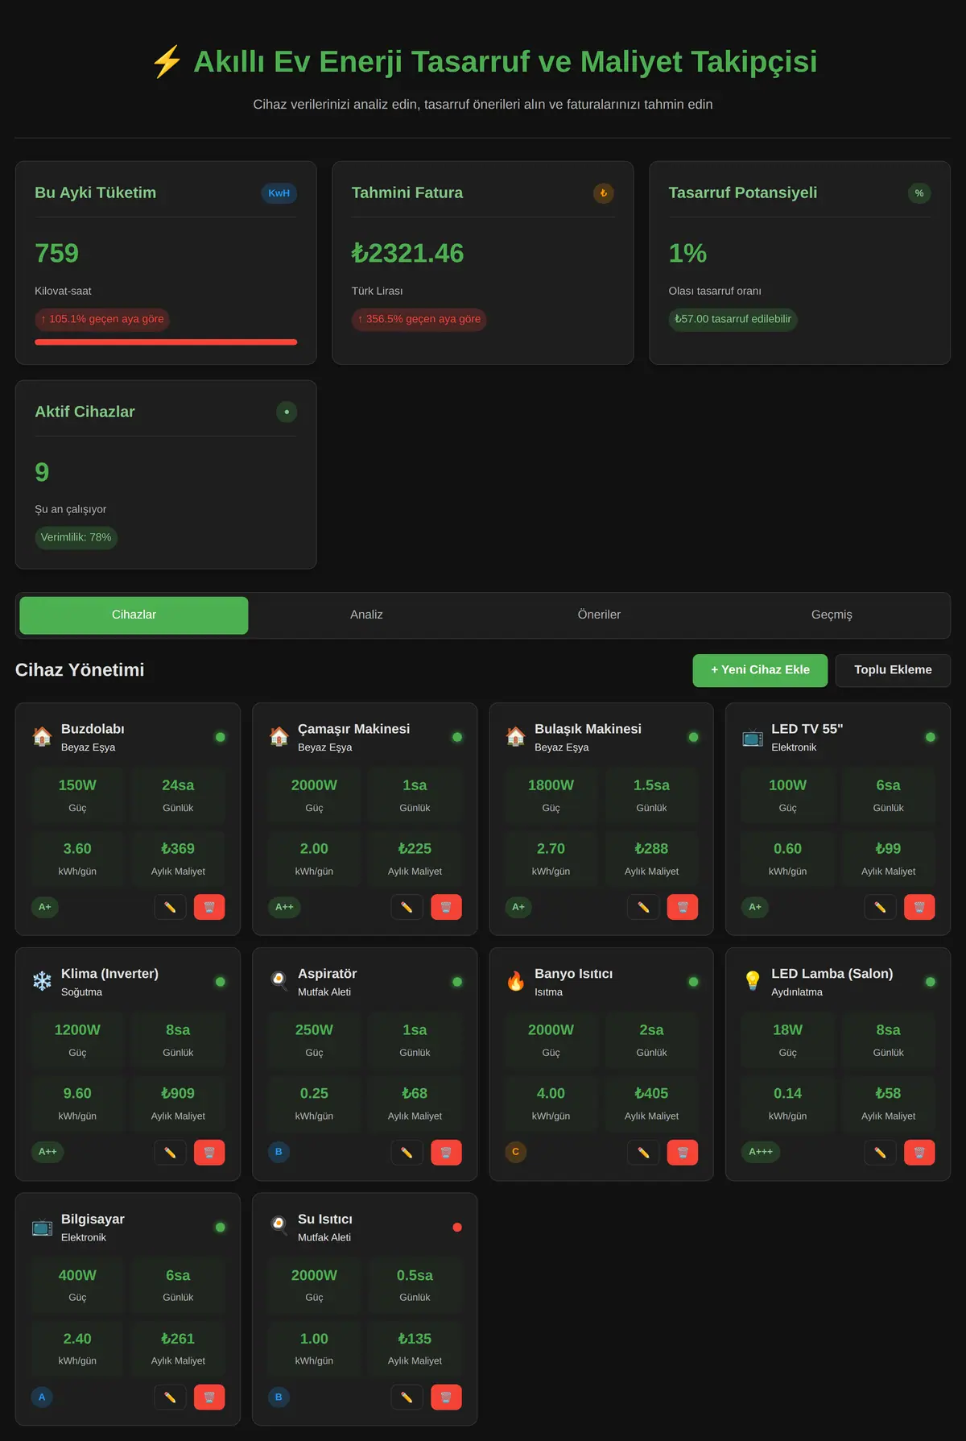Toggle Banyo Isıtıcı status indicator dot
Screen dimensions: 966x1441
pos(693,982)
